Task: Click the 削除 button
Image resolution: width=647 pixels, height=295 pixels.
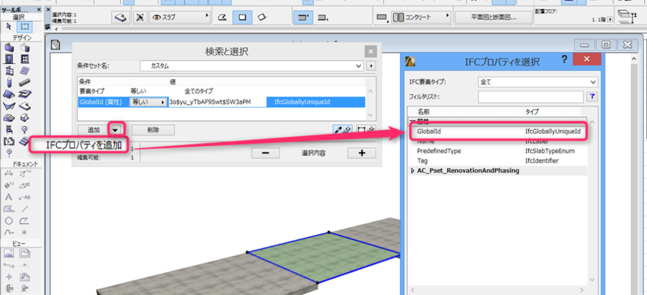Action: [x=153, y=130]
